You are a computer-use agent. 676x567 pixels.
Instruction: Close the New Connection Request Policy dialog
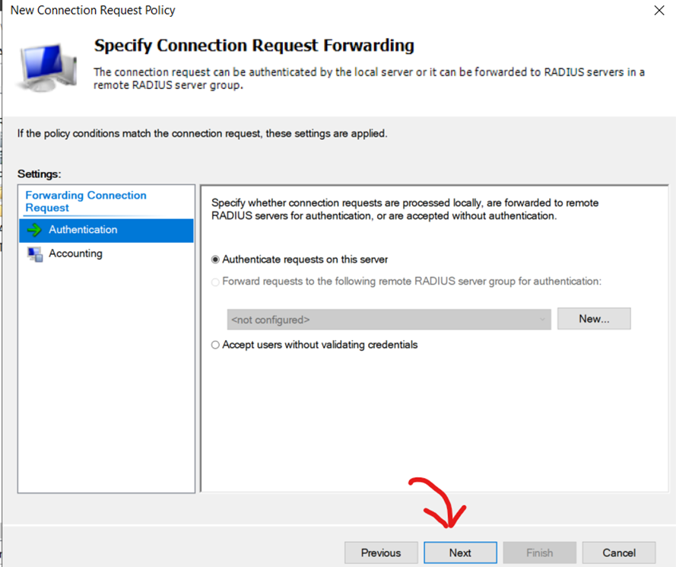tap(659, 11)
